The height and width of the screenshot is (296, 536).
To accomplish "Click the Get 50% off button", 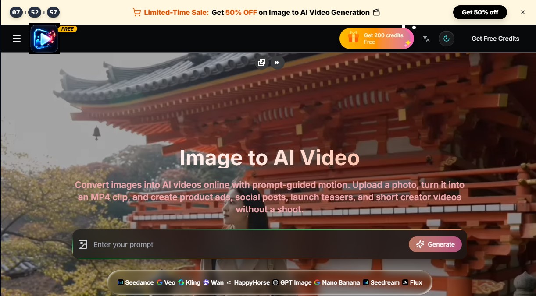I will pos(480,12).
